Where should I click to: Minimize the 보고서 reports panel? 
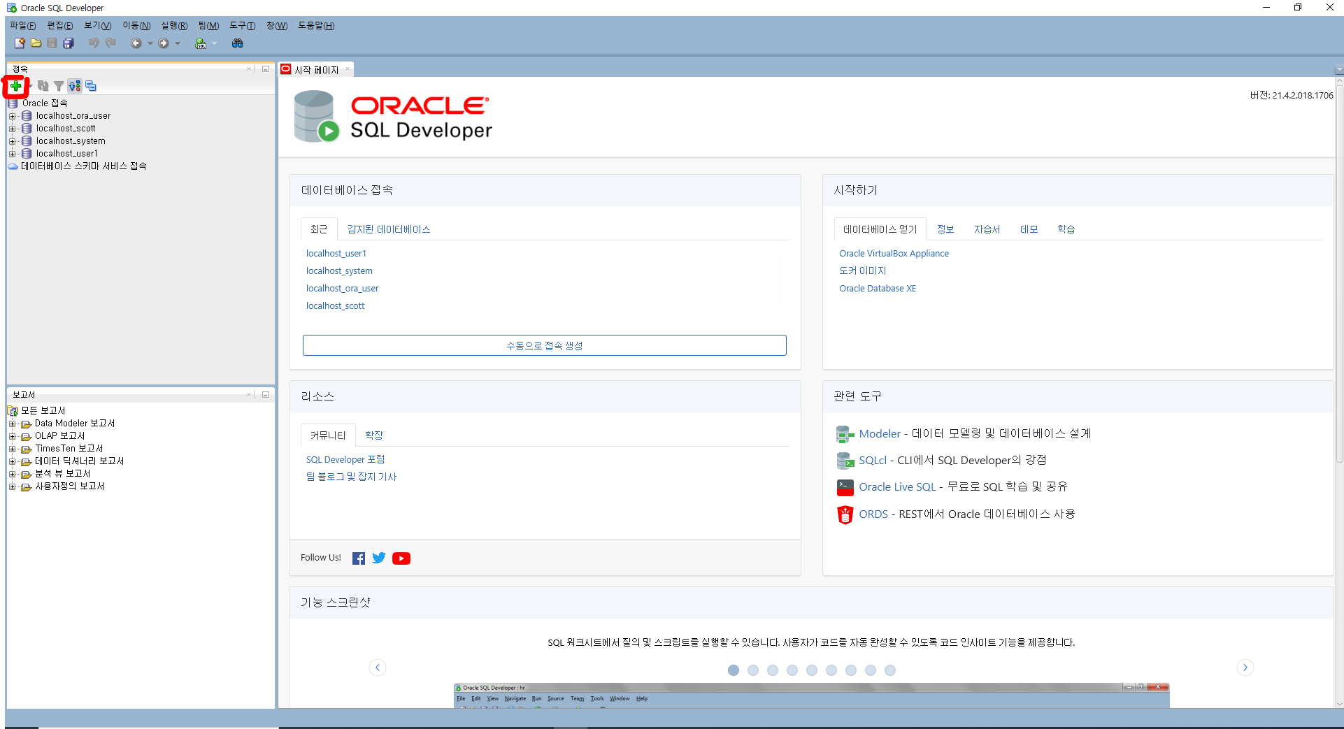266,395
